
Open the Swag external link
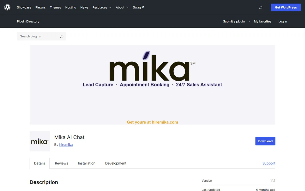[139, 7]
